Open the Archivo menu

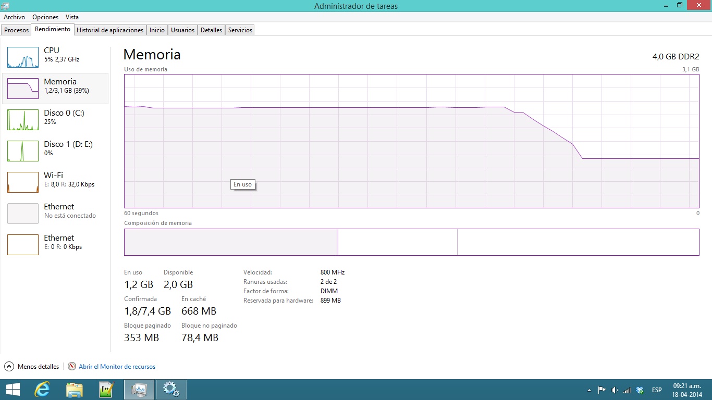tap(14, 17)
